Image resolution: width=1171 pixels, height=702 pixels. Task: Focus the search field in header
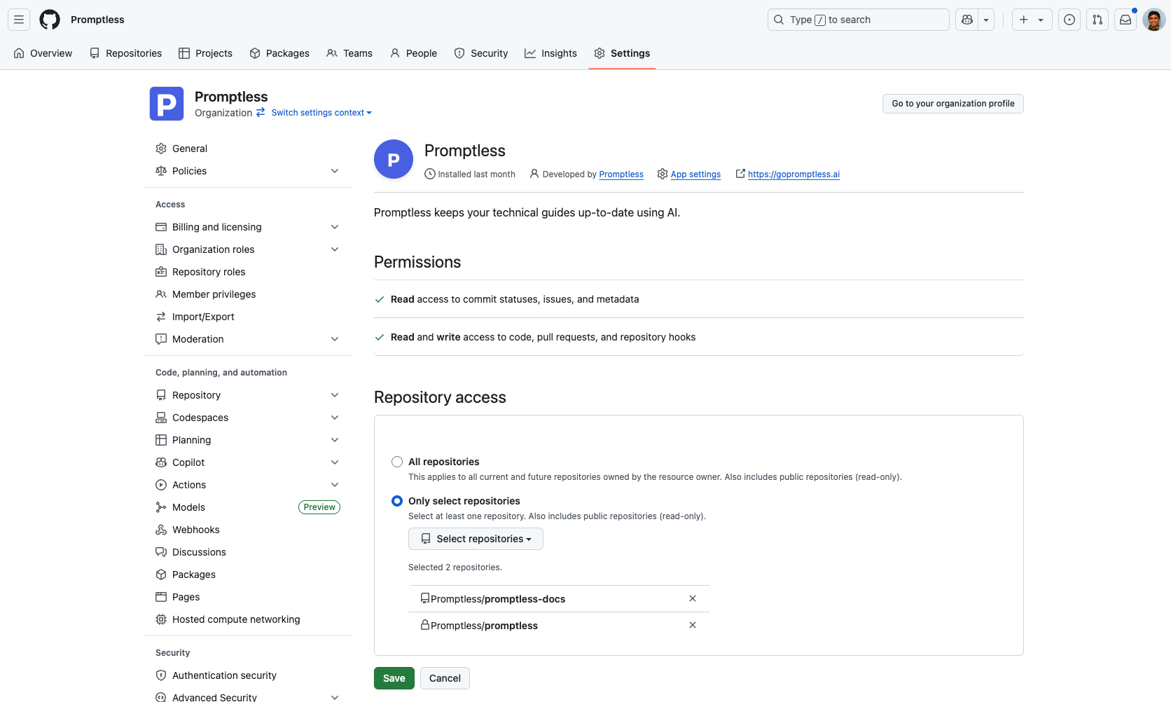pyautogui.click(x=859, y=20)
